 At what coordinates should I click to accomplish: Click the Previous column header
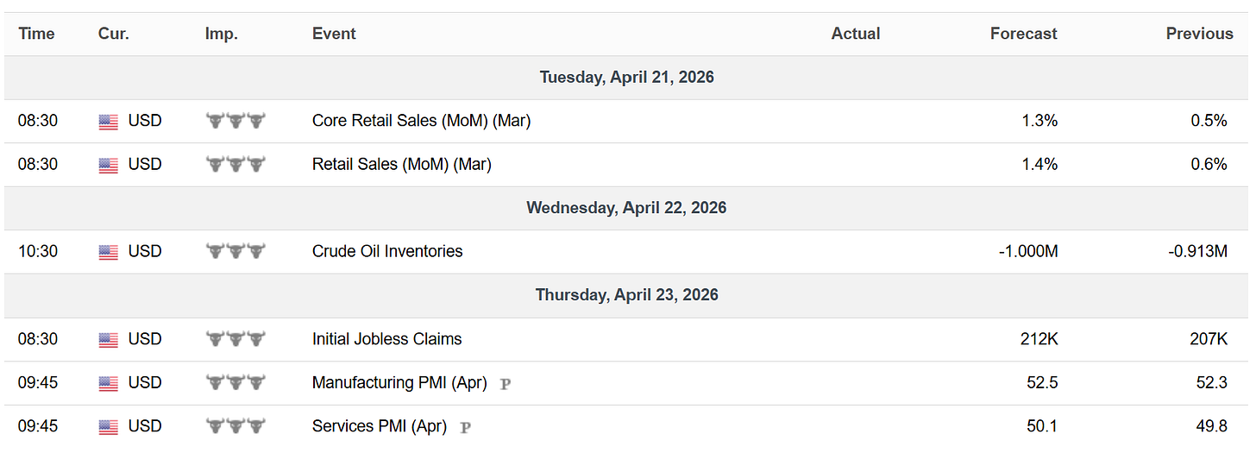(x=1199, y=34)
